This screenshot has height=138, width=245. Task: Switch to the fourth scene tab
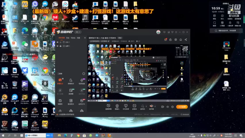[78, 38]
